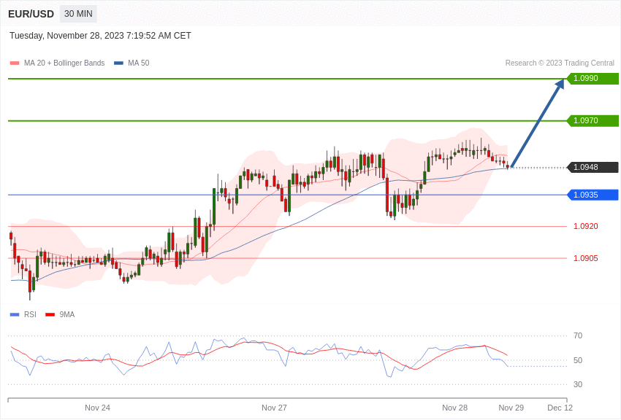This screenshot has width=621, height=420.
Task: Click the Research © 2023 Trading Central link
Action: click(x=560, y=63)
